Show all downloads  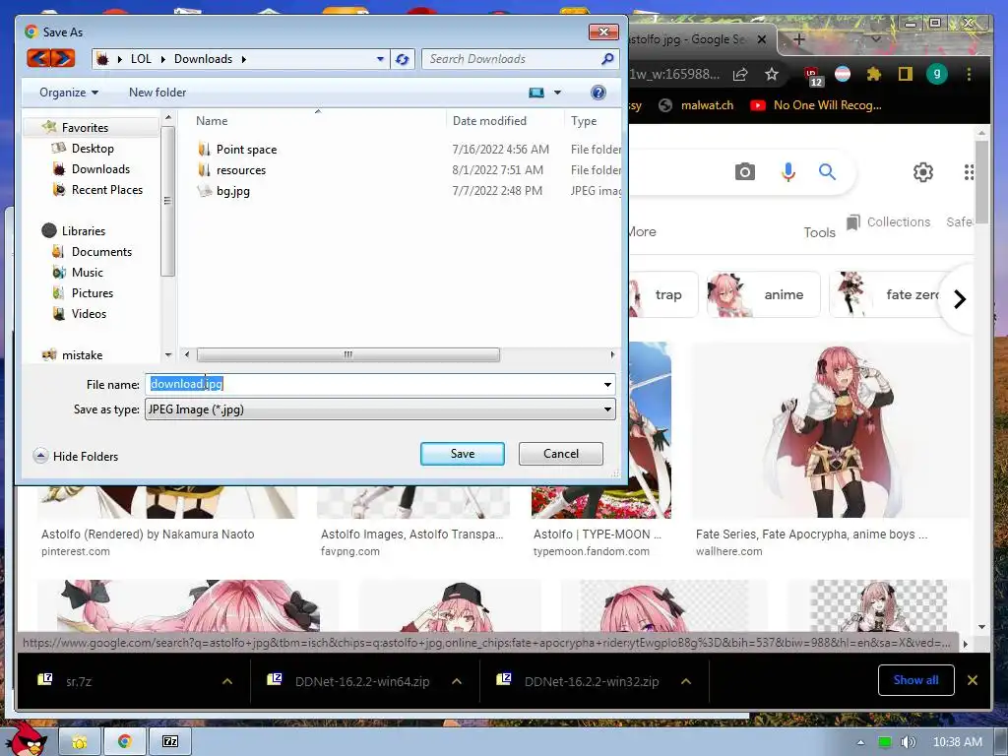916,680
